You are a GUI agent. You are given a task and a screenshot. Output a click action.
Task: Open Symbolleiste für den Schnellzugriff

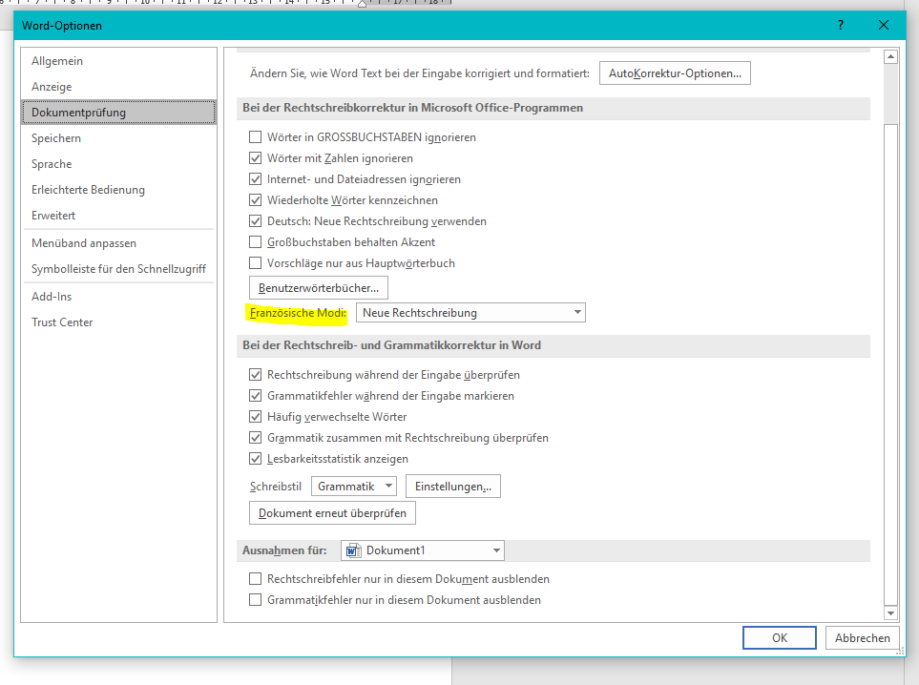click(x=118, y=269)
